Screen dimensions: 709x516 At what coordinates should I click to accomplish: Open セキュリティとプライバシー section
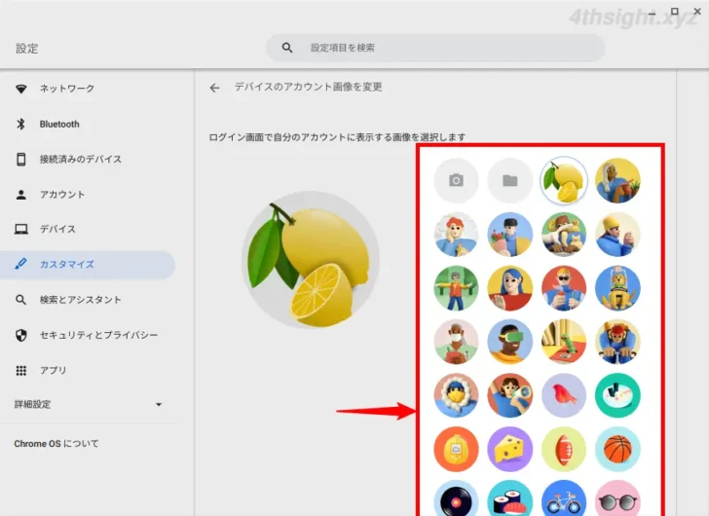89,335
